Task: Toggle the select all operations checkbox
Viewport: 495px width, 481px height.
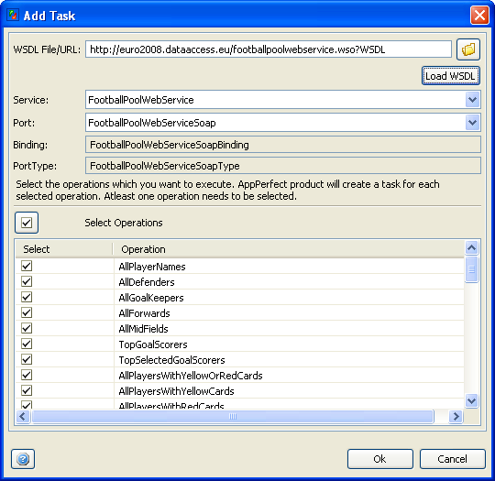Action: [x=27, y=223]
